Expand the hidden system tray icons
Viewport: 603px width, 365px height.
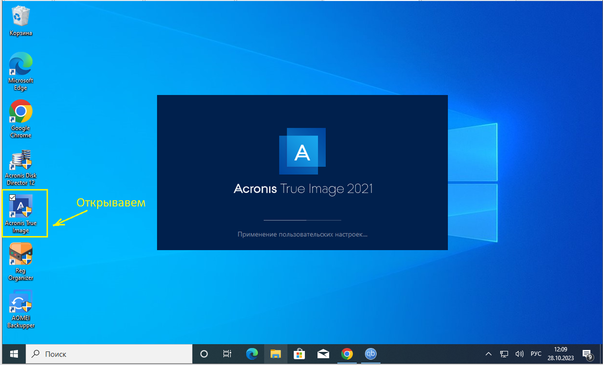point(489,354)
